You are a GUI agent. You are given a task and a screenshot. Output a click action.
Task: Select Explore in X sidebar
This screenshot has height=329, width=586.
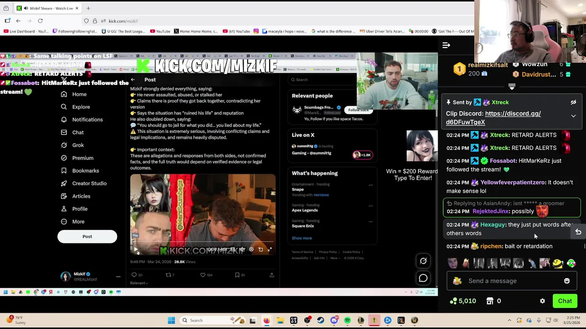coord(76,107)
